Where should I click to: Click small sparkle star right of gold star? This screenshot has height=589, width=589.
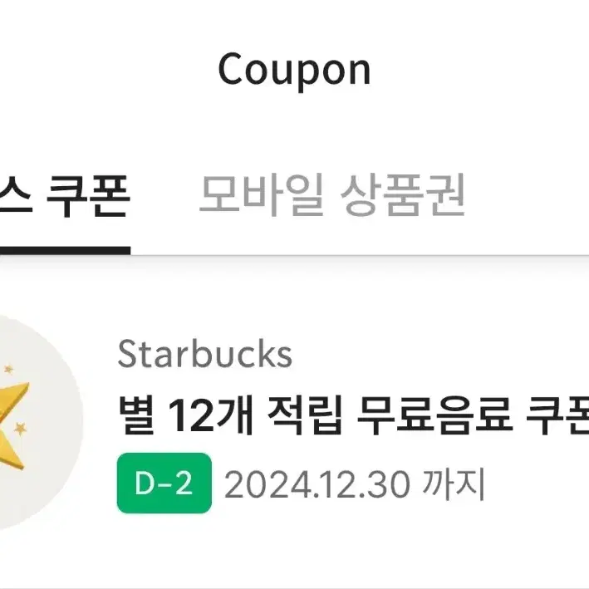(20, 429)
